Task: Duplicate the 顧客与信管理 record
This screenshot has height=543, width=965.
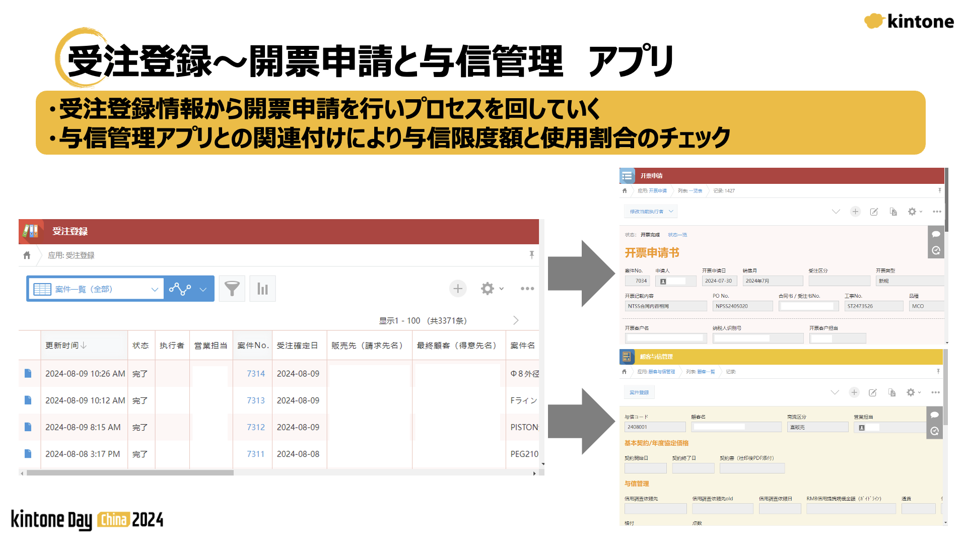Action: 892,392
